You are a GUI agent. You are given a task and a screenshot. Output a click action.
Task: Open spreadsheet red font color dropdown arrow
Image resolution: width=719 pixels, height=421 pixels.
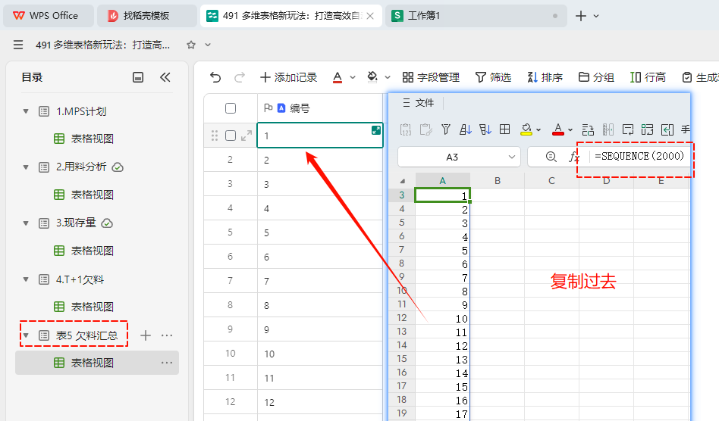click(570, 130)
